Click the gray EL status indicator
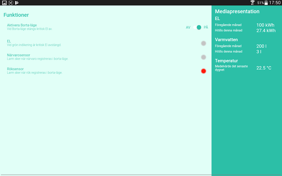Viewport: 282px width, 176px height. point(203,43)
